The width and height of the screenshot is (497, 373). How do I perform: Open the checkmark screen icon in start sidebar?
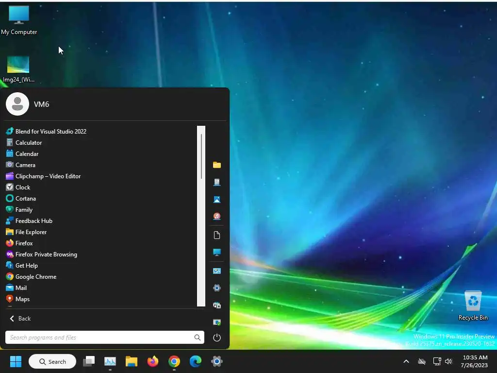(x=217, y=322)
